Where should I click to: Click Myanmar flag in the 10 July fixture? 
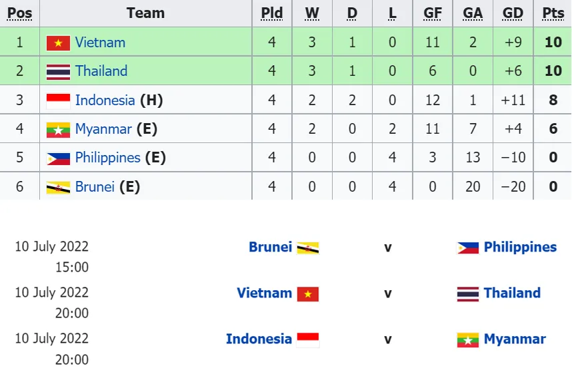pyautogui.click(x=468, y=339)
